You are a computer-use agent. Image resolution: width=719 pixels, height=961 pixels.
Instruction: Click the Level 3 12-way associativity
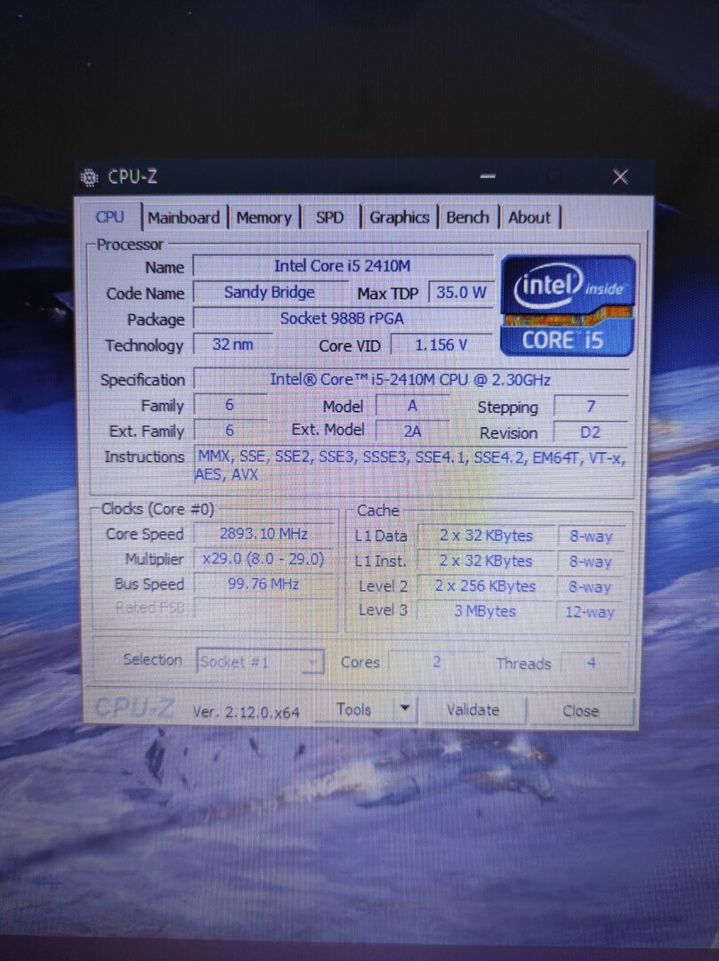[x=590, y=611]
